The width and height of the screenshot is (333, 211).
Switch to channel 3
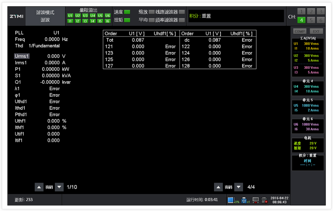321,11
